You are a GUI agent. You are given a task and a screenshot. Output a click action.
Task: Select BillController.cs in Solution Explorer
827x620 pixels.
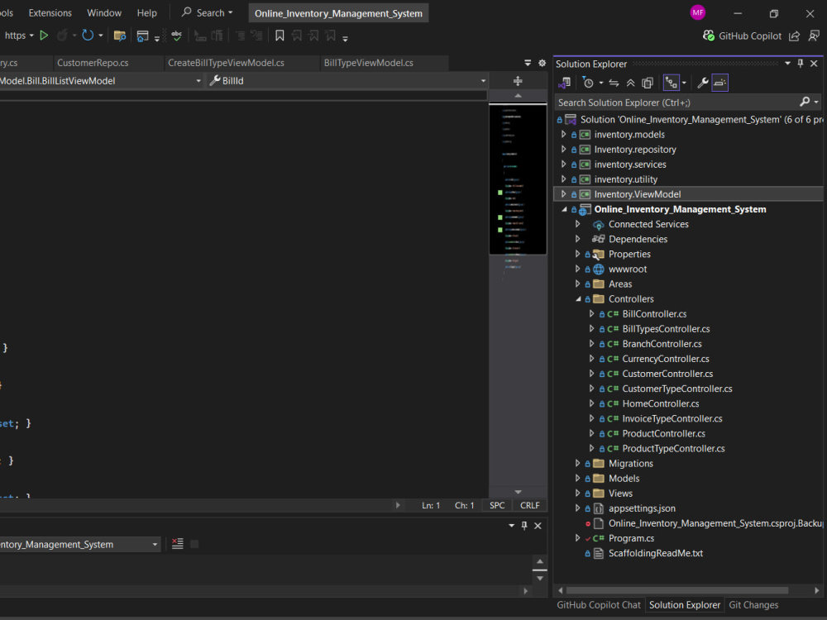click(654, 313)
